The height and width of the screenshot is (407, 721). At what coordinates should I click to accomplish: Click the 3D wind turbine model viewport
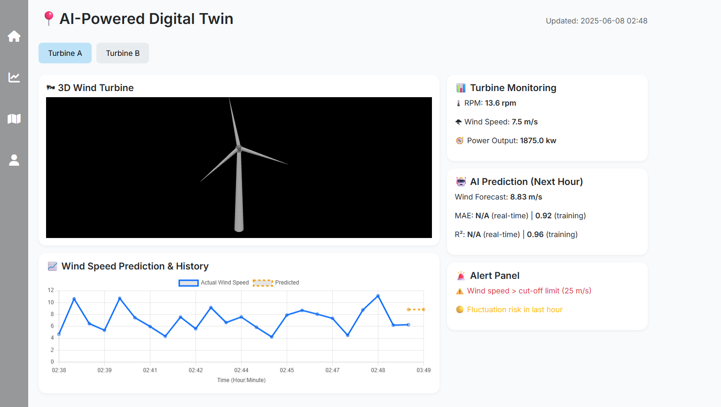pyautogui.click(x=239, y=167)
